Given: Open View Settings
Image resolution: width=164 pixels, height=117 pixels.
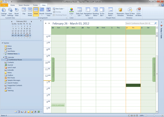Looking at the screenshot, I should click(10, 12).
